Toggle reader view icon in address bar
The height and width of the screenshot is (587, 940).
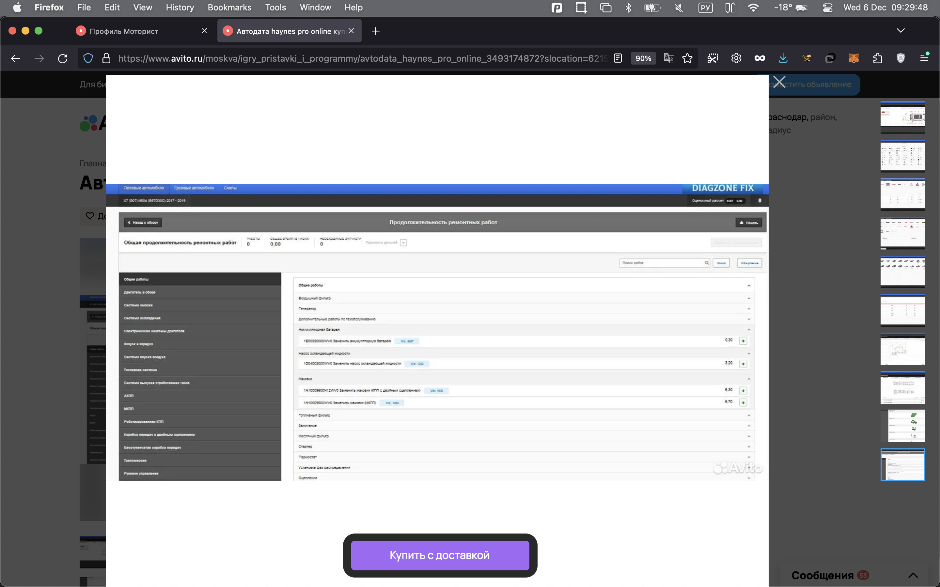(x=618, y=58)
